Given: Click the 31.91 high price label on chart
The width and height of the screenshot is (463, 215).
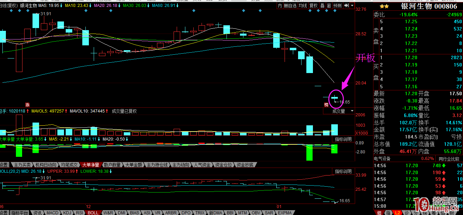Looking at the screenshot, I should click(x=46, y=14).
